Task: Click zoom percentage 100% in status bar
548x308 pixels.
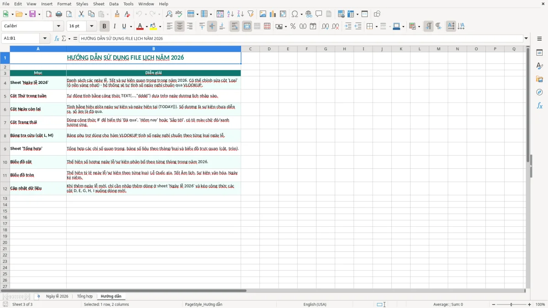Action: pos(540,304)
